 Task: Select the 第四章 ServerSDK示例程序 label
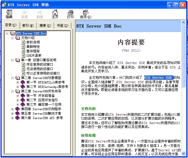point(41,109)
